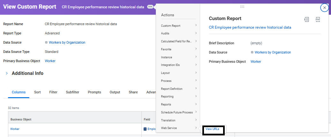The image size is (331, 137).
Task: Click the 32 items count text
Action: click(x=13, y=108)
